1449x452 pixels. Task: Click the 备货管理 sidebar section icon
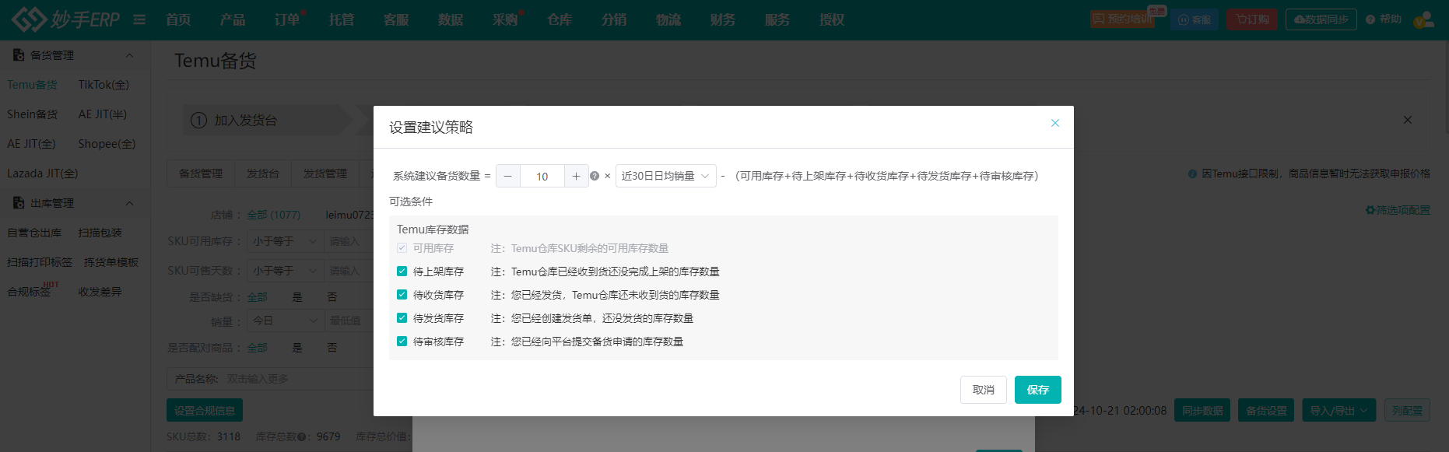[19, 55]
